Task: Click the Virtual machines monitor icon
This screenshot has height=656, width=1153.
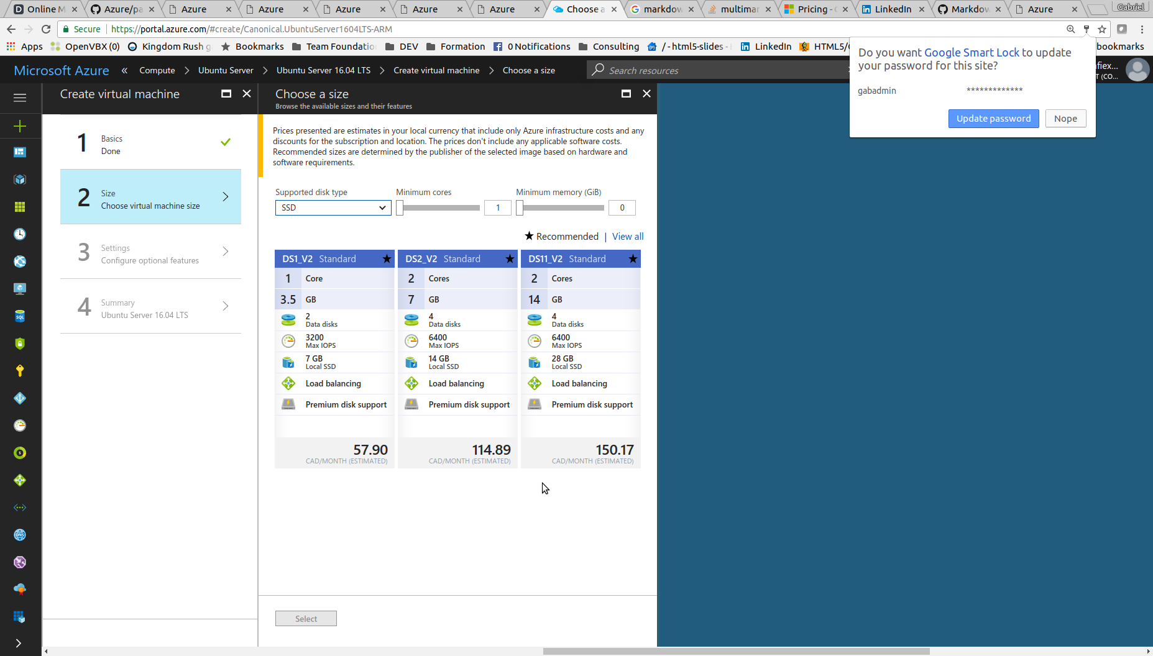Action: point(20,289)
